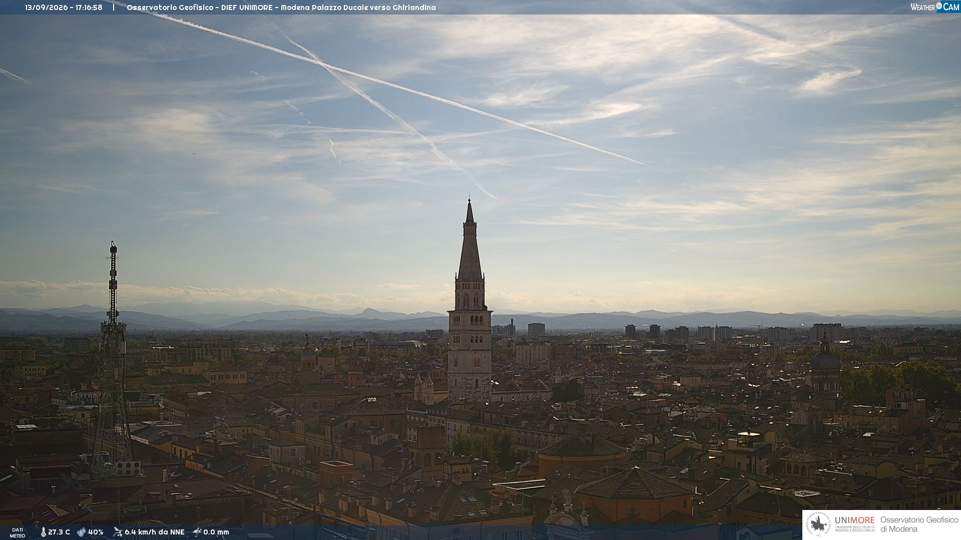Click the WeatherCAM logo
Image resolution: width=961 pixels, height=540 pixels.
[934, 7]
